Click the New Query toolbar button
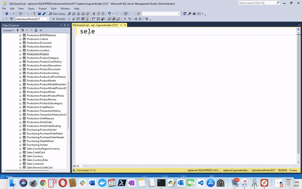The height and width of the screenshot is (189, 302). (x=57, y=14)
